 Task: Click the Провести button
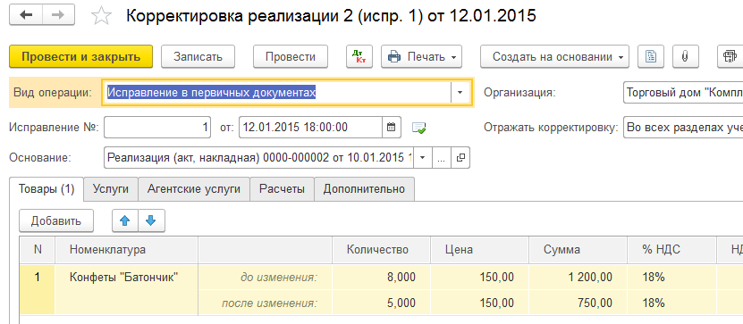pos(291,57)
